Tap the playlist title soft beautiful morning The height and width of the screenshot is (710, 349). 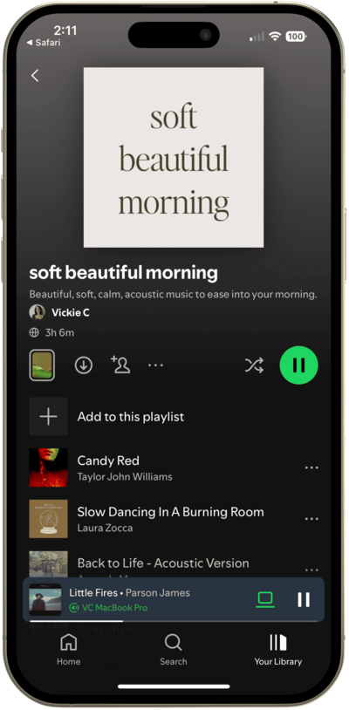pos(124,273)
